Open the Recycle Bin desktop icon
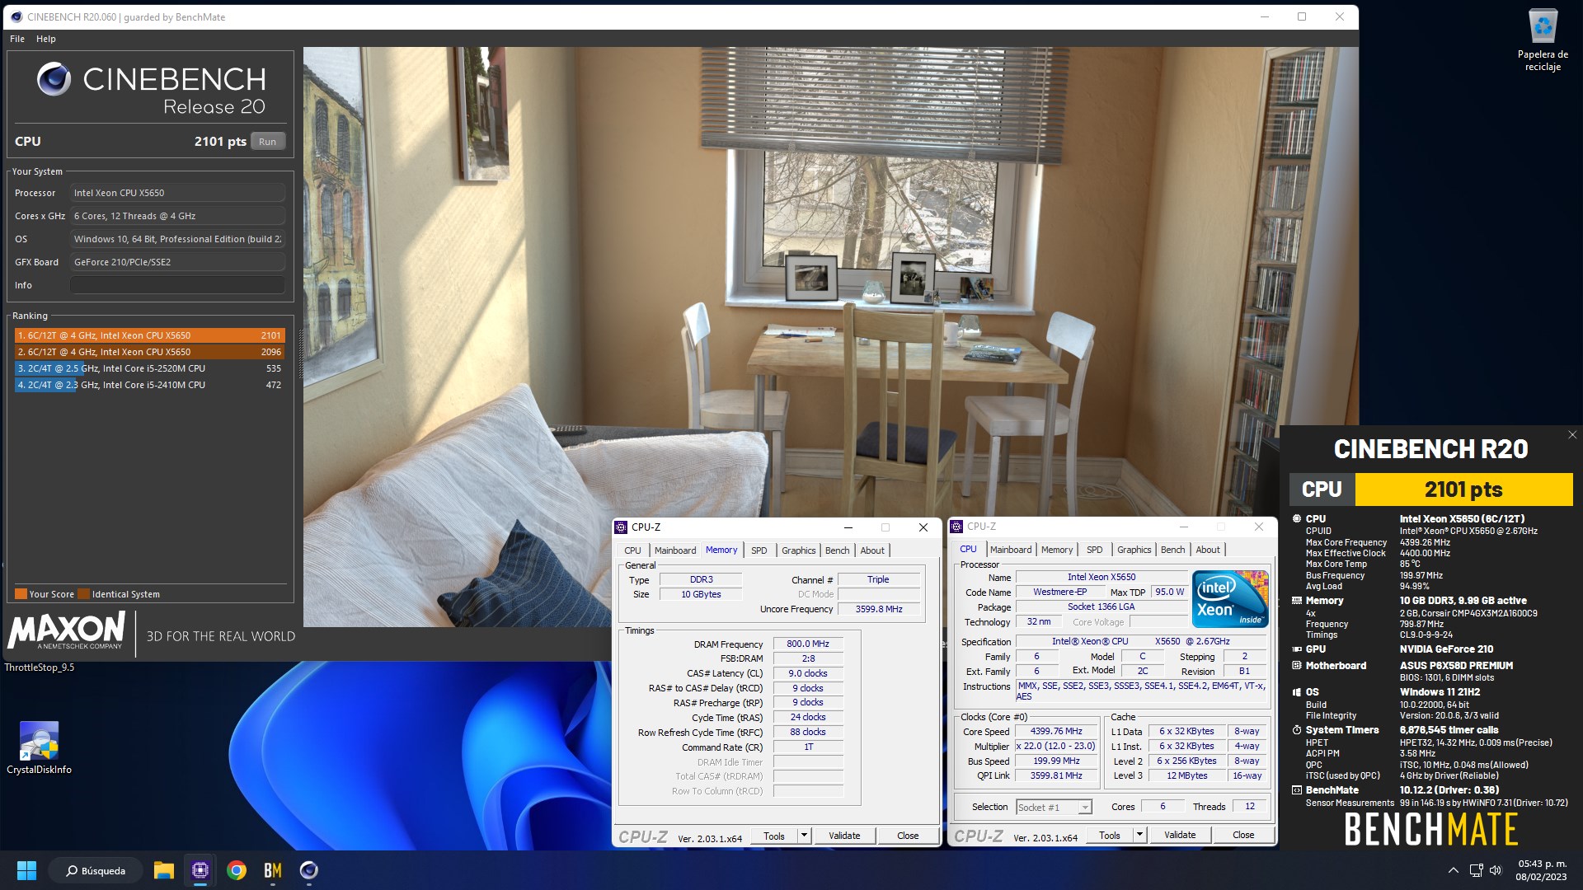The width and height of the screenshot is (1583, 890). click(x=1543, y=40)
